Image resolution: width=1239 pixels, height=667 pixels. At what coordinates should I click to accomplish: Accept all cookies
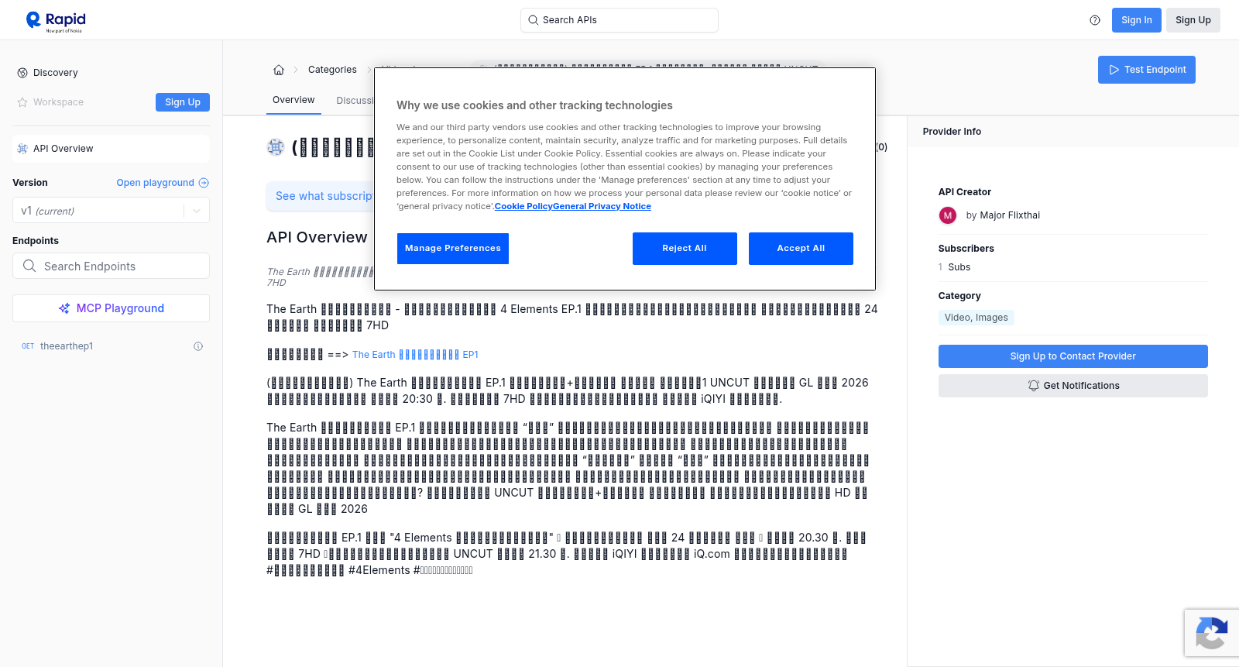pos(801,249)
